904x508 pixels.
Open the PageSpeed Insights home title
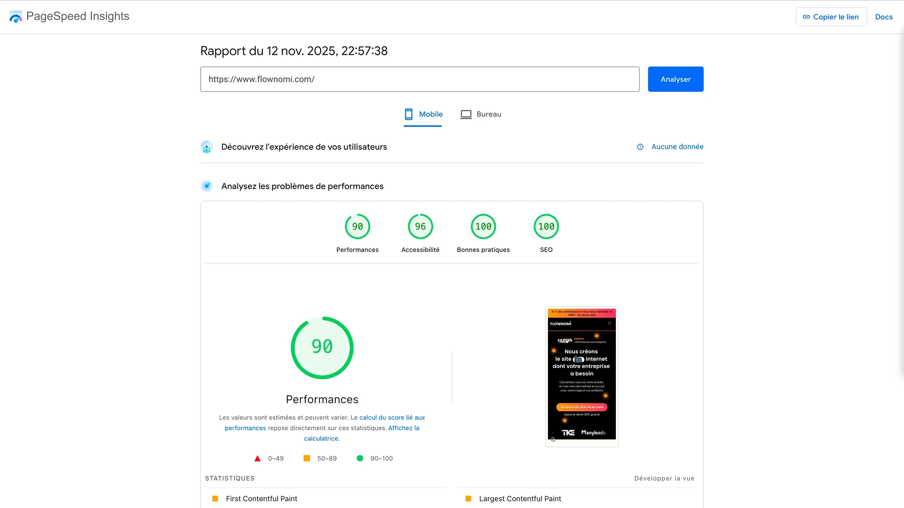(x=78, y=16)
